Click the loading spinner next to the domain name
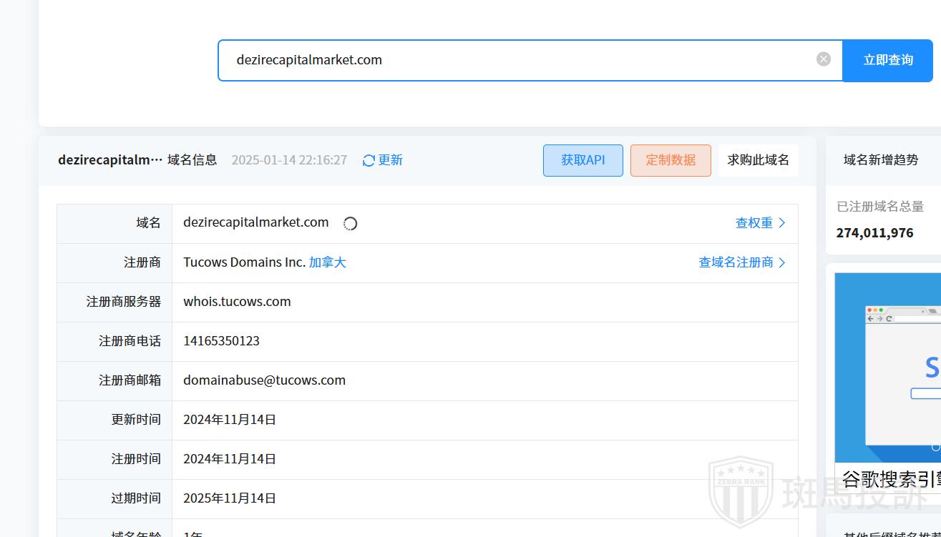This screenshot has width=941, height=537. point(350,224)
